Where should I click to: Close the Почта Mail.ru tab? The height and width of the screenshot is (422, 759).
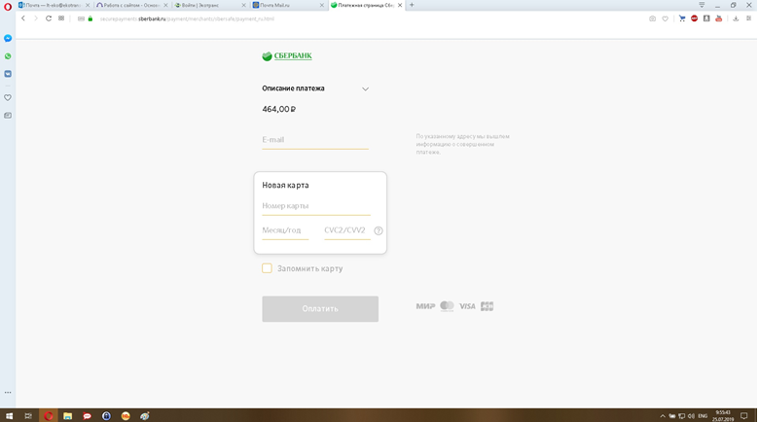point(322,5)
